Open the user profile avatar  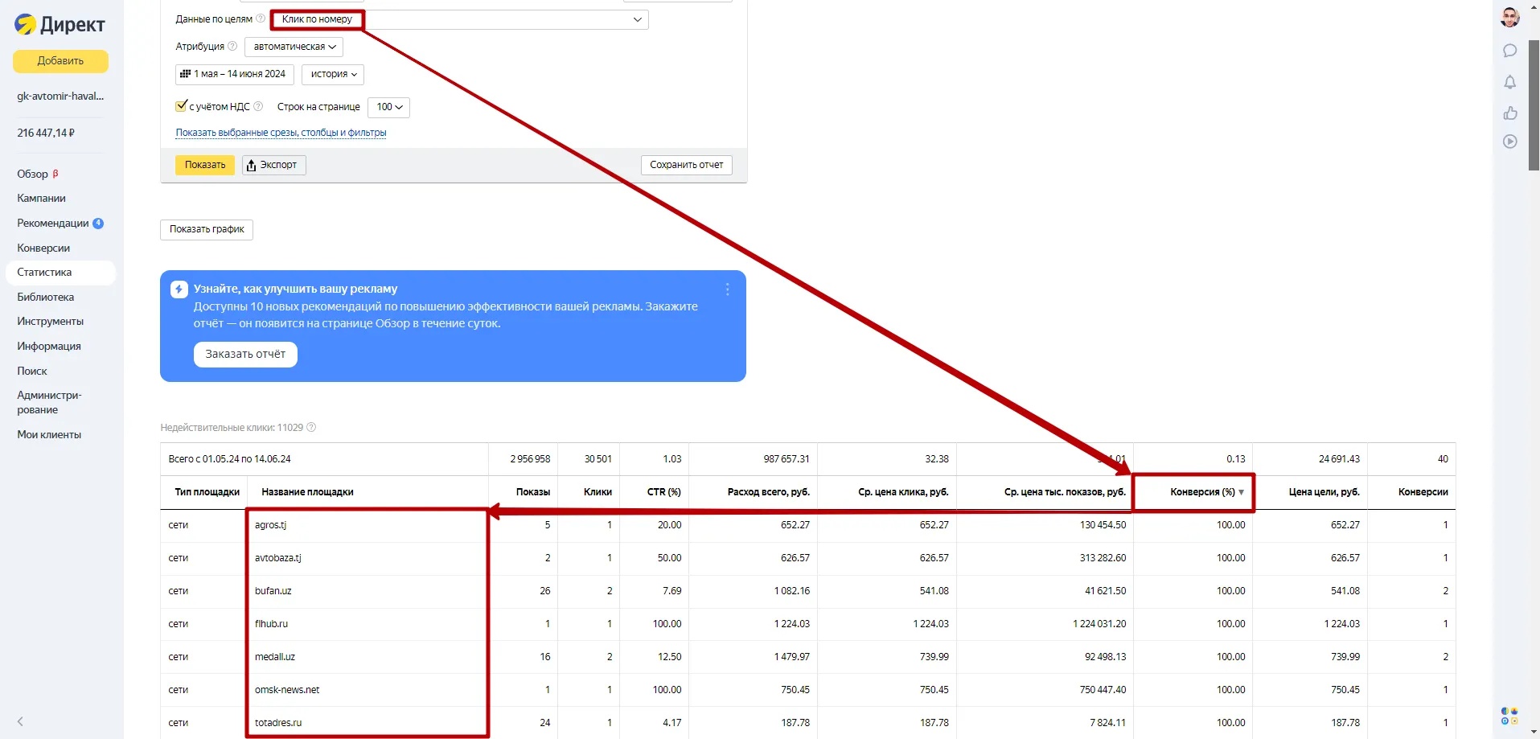point(1509,18)
